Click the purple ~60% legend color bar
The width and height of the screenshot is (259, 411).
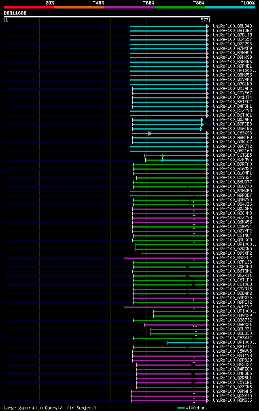point(129,7)
